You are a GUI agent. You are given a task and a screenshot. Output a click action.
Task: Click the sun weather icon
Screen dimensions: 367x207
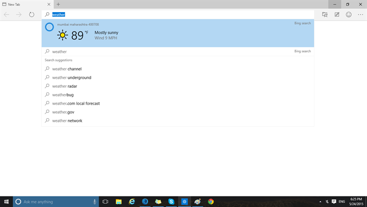(62, 35)
